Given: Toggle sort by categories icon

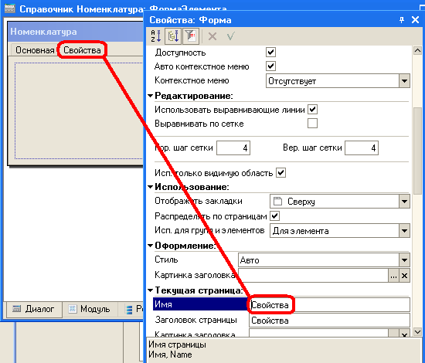Looking at the screenshot, I should tap(173, 36).
